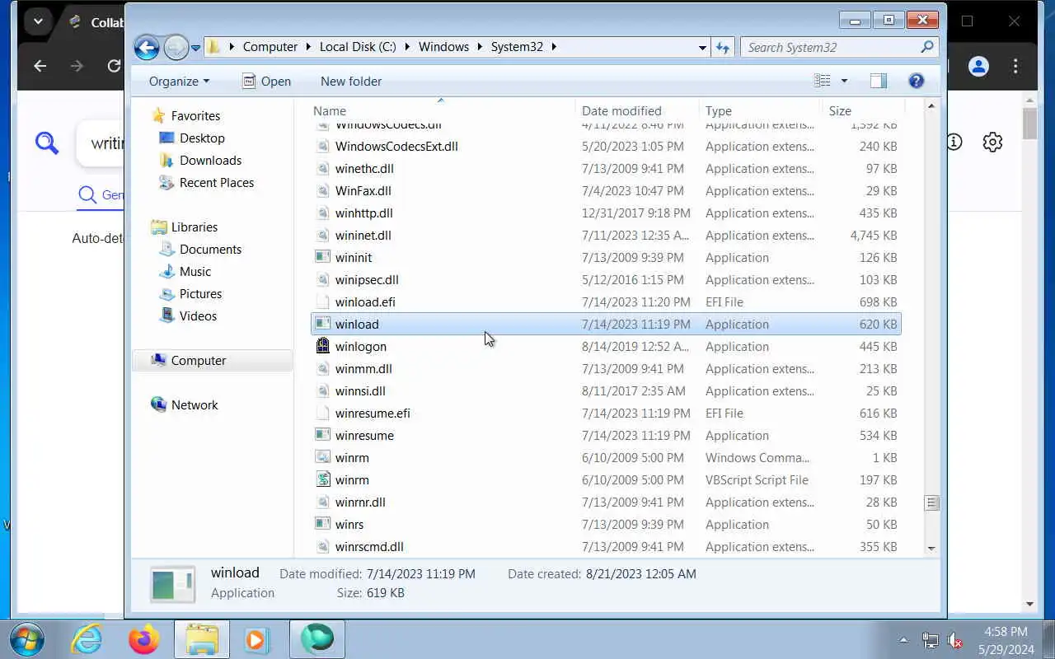Screen dimensions: 1055x659
Task: Select winhttp.dll file name
Action: [363, 213]
